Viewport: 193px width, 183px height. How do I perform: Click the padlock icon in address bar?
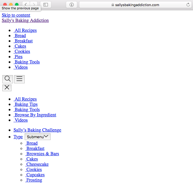[x=113, y=5]
